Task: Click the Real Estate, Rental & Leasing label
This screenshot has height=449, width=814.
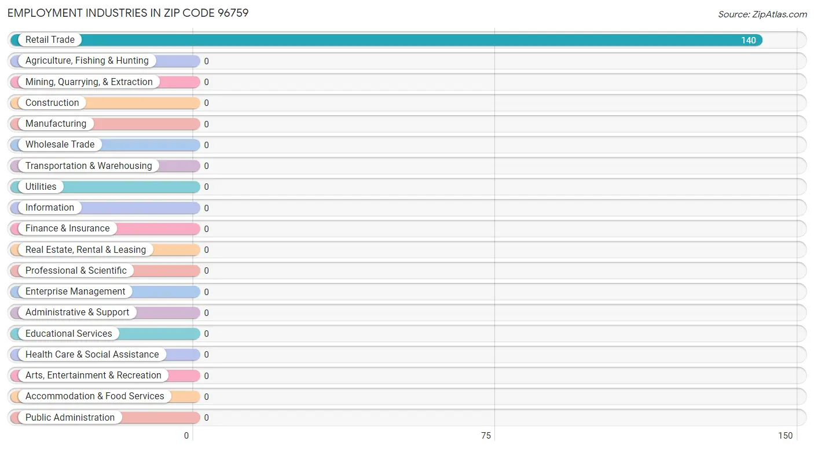Action: tap(86, 250)
